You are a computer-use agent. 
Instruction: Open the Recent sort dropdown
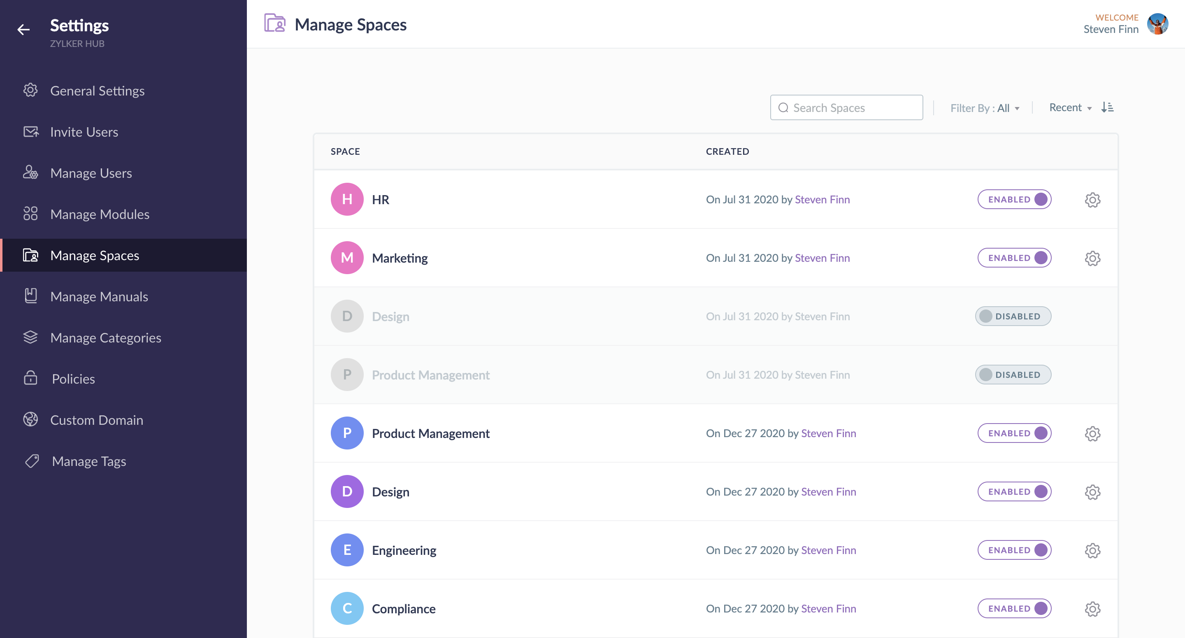(1070, 108)
